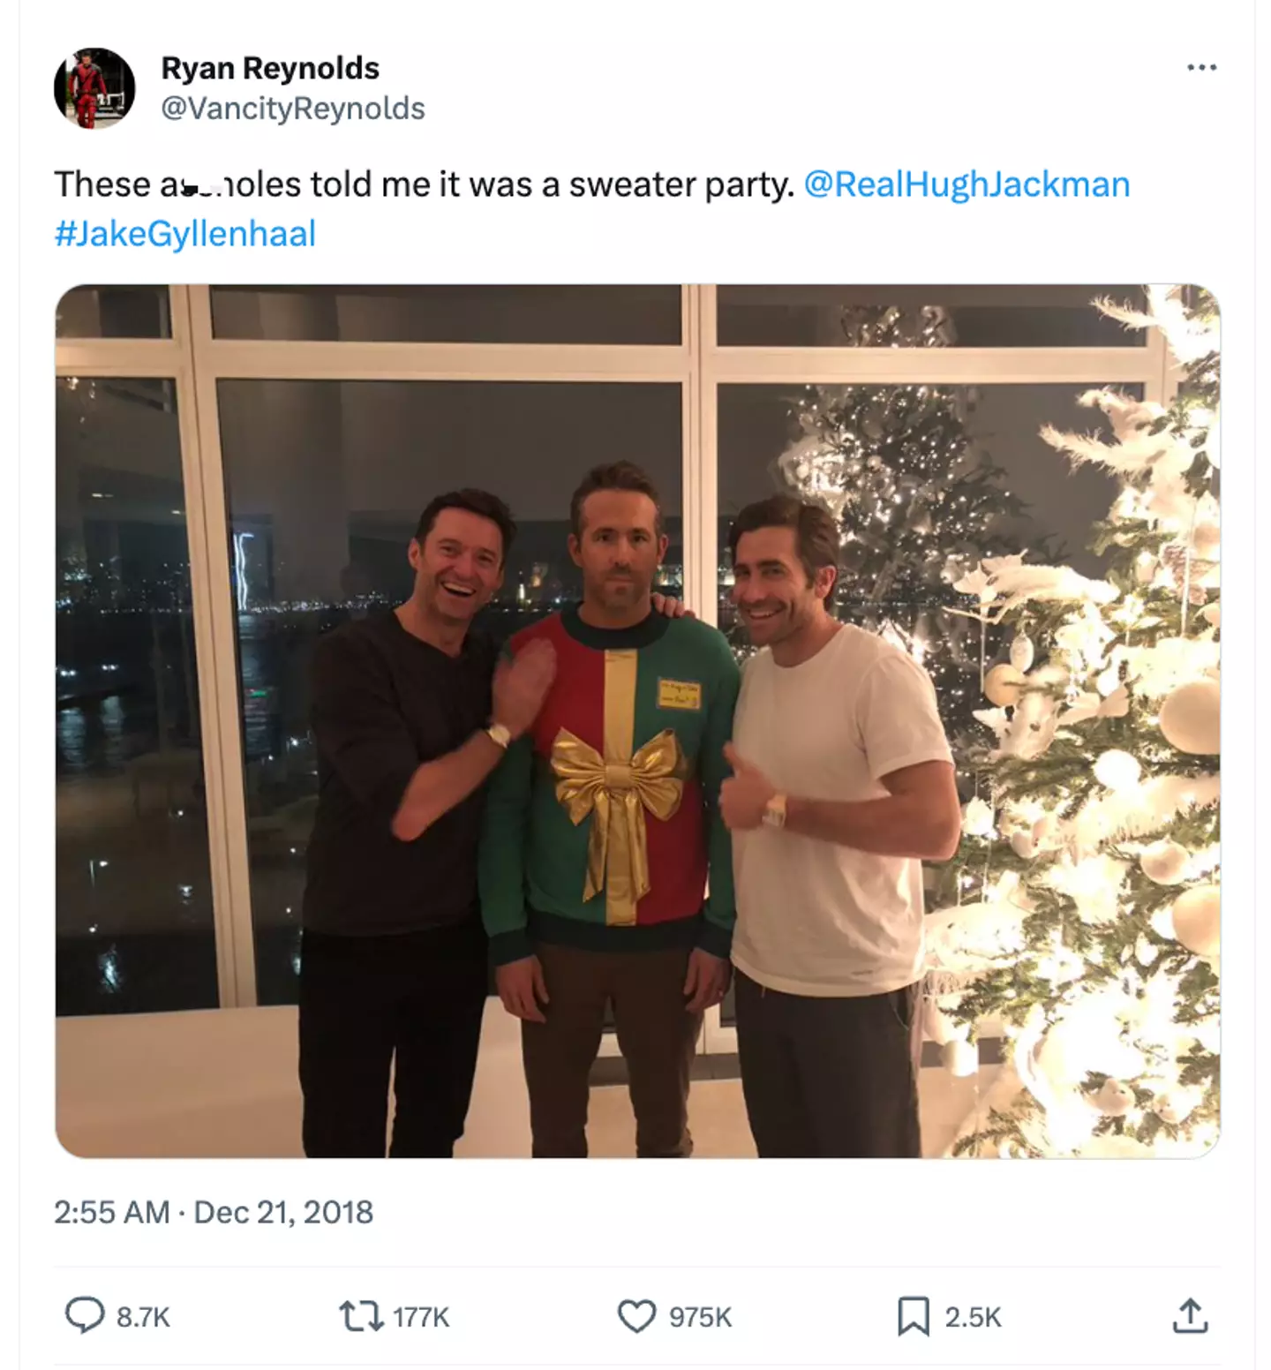The height and width of the screenshot is (1370, 1271).
Task: Click the share upload icon
Action: (1189, 1316)
